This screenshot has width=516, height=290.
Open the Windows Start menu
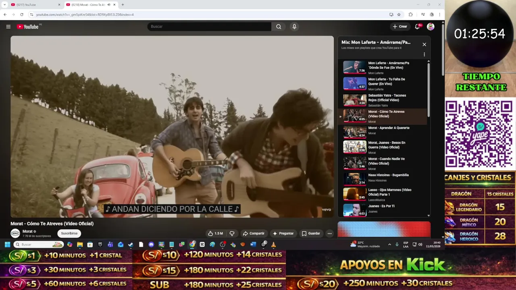pos(7,244)
